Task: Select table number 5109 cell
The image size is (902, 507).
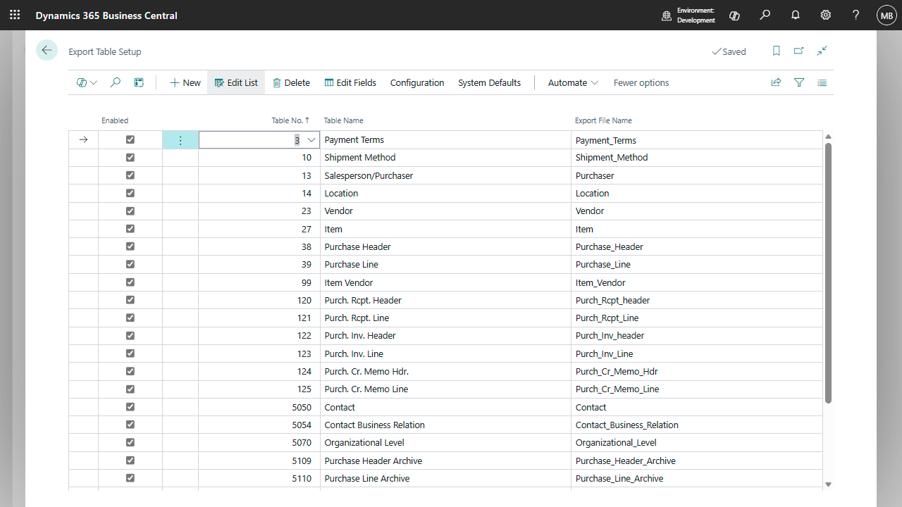Action: coord(259,461)
